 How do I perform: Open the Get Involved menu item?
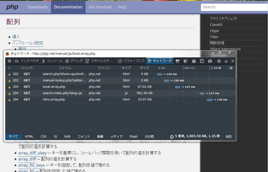[x=100, y=7]
